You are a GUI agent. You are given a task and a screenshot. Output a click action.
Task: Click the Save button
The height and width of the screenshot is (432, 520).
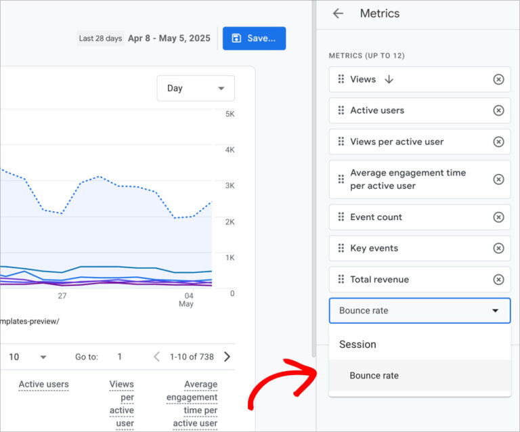tap(254, 39)
